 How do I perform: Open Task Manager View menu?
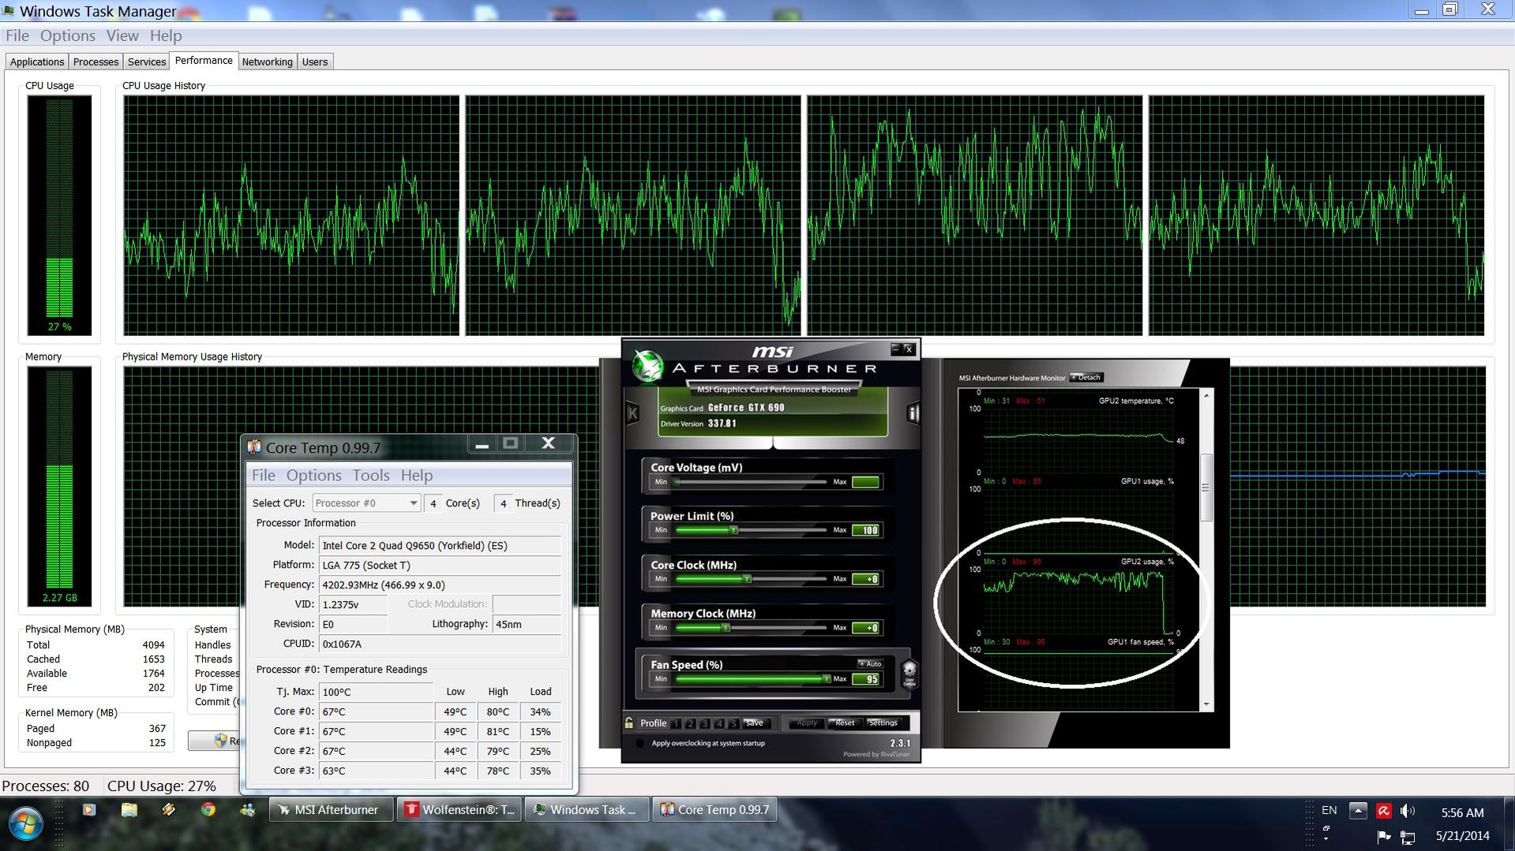[x=122, y=35]
